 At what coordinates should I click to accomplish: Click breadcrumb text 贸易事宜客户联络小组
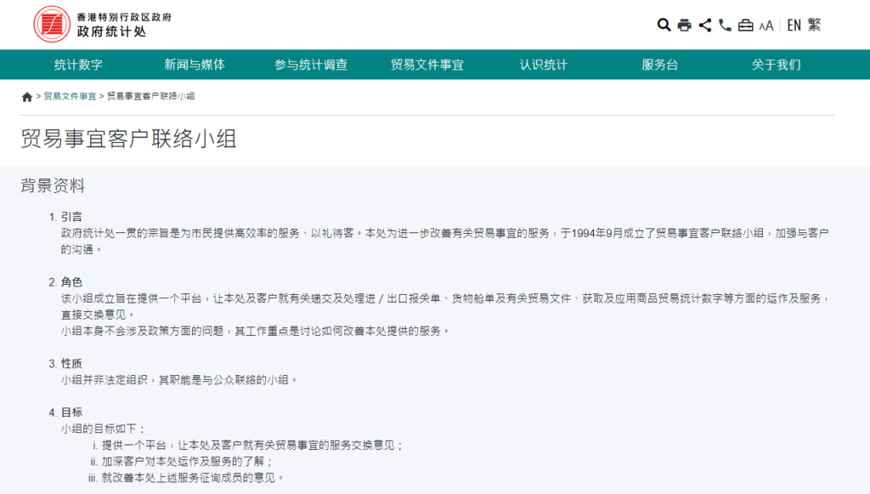(150, 96)
